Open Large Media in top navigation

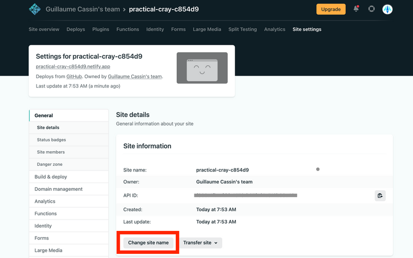207,29
